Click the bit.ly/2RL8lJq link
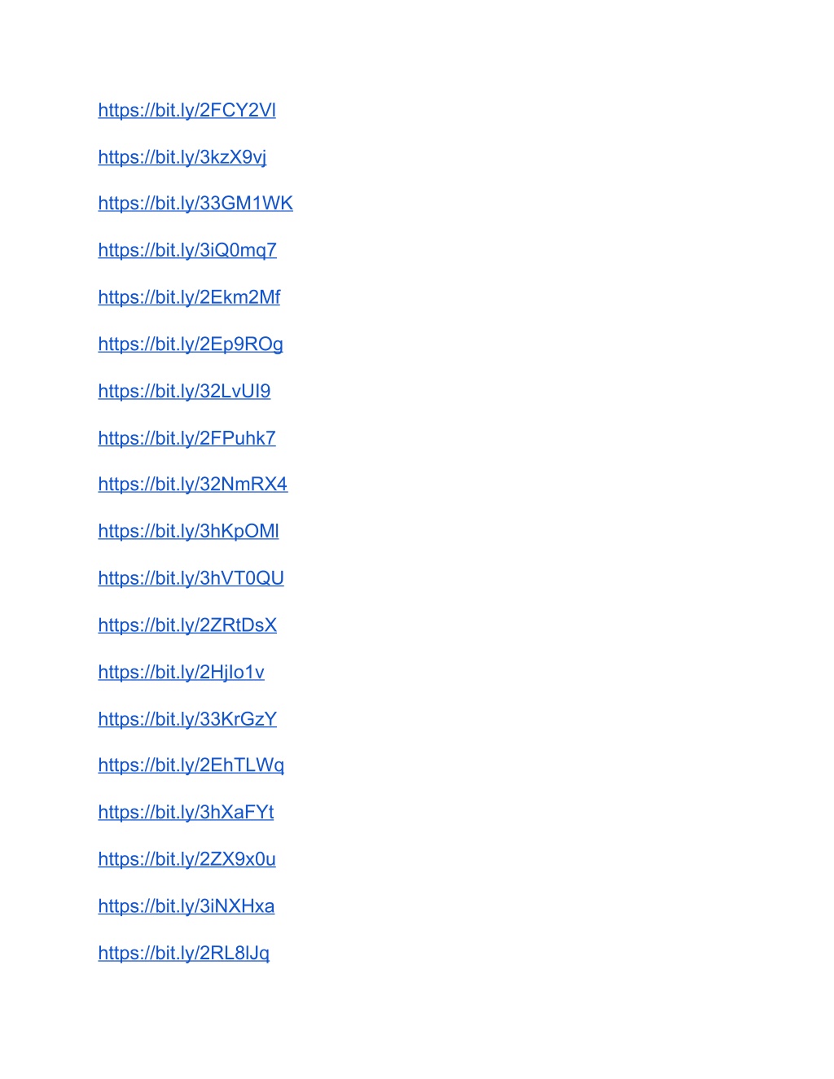 coord(184,954)
